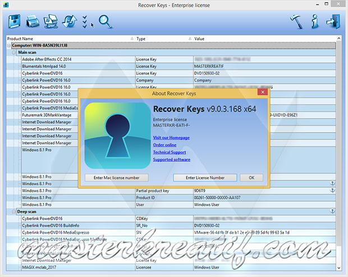This screenshot has height=277, width=348.
Task: Click the Enter License Number button
Action: (x=205, y=178)
